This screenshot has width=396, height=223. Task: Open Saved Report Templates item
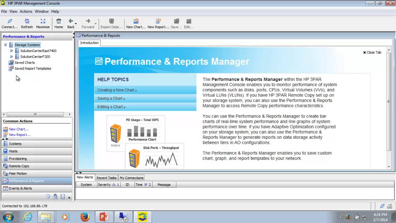pyautogui.click(x=33, y=68)
